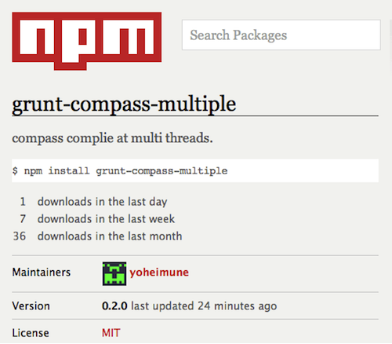This screenshot has height=344, width=392.
Task: Click '36 downloads in the last month'
Action: click(x=97, y=236)
